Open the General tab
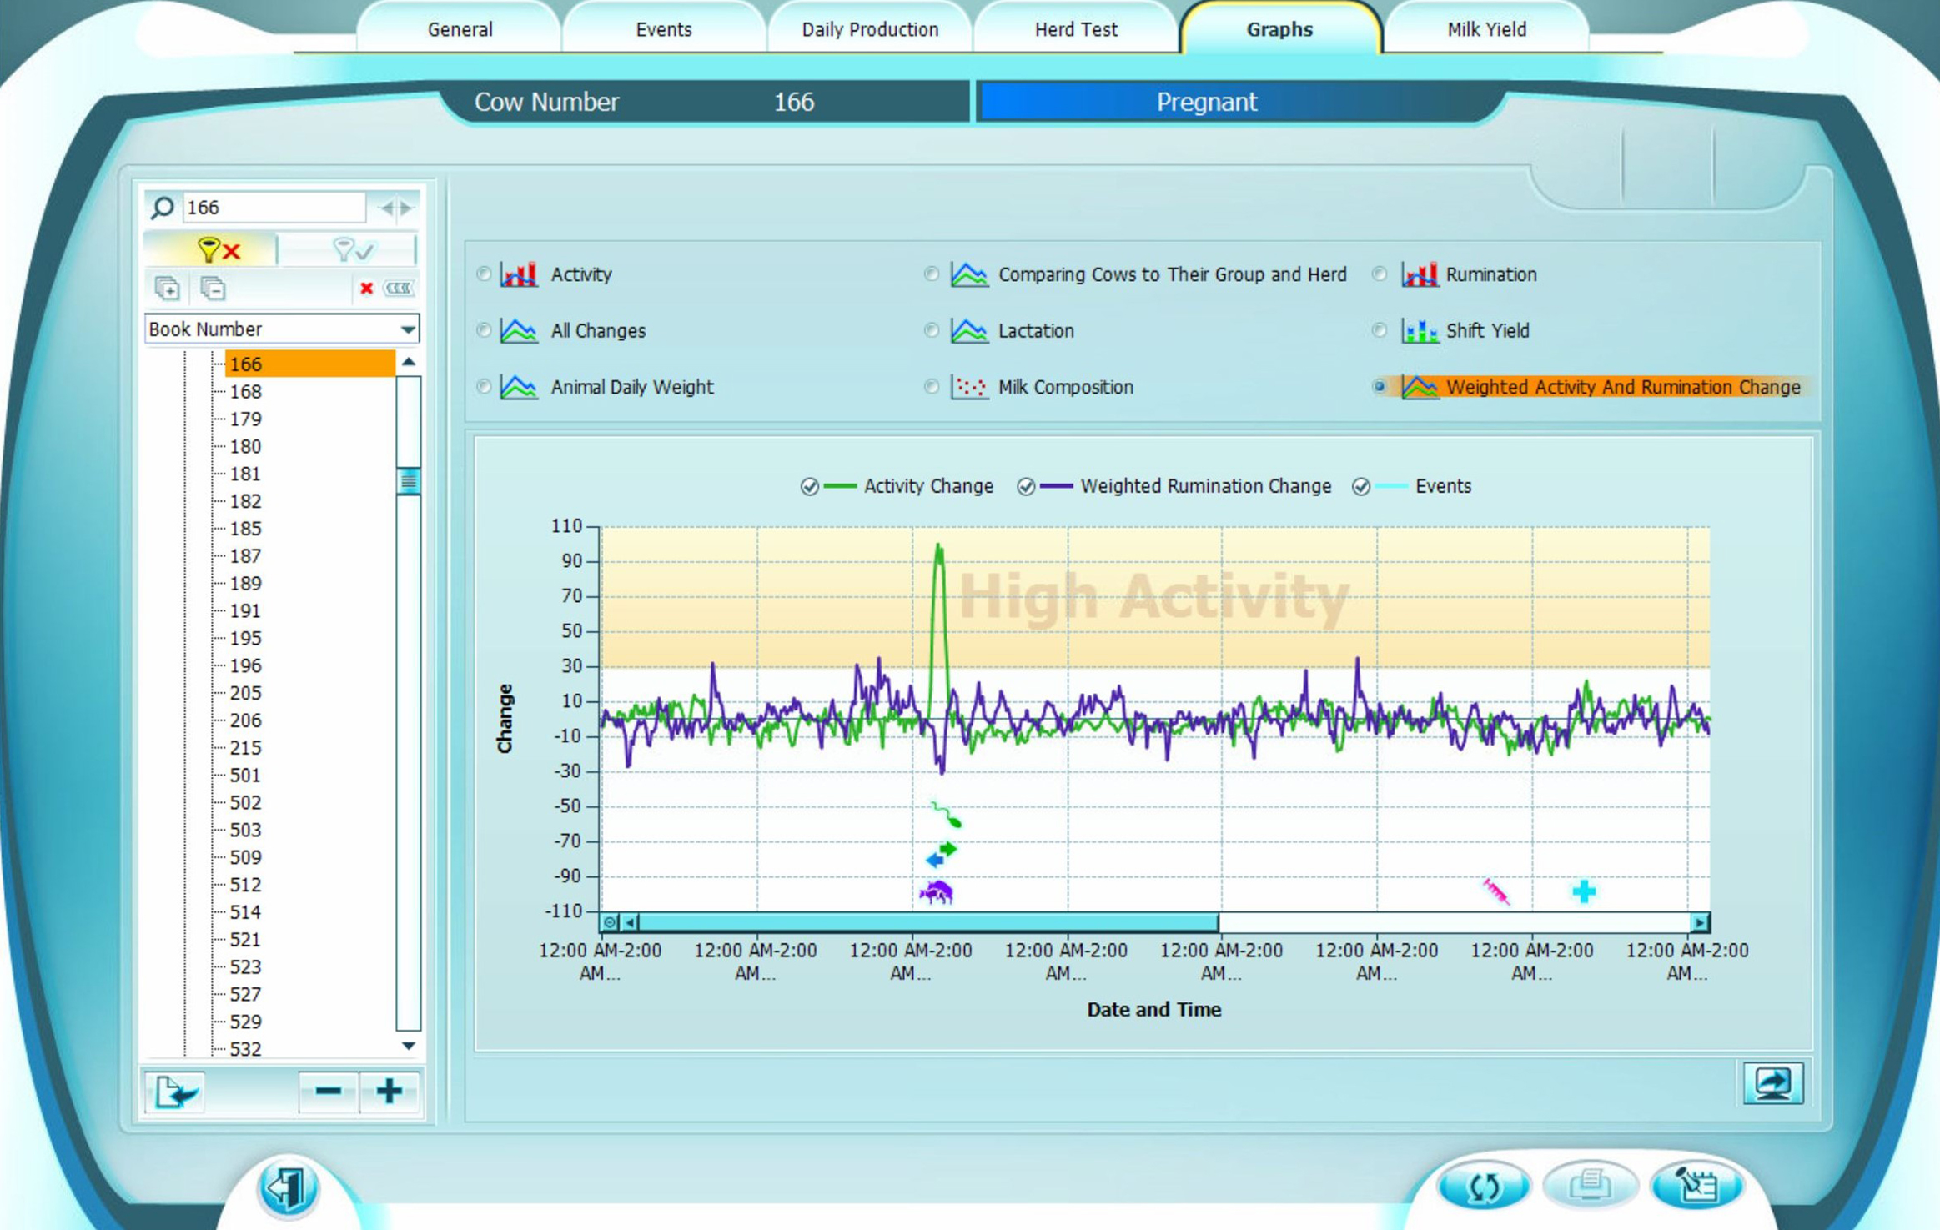 pyautogui.click(x=460, y=29)
